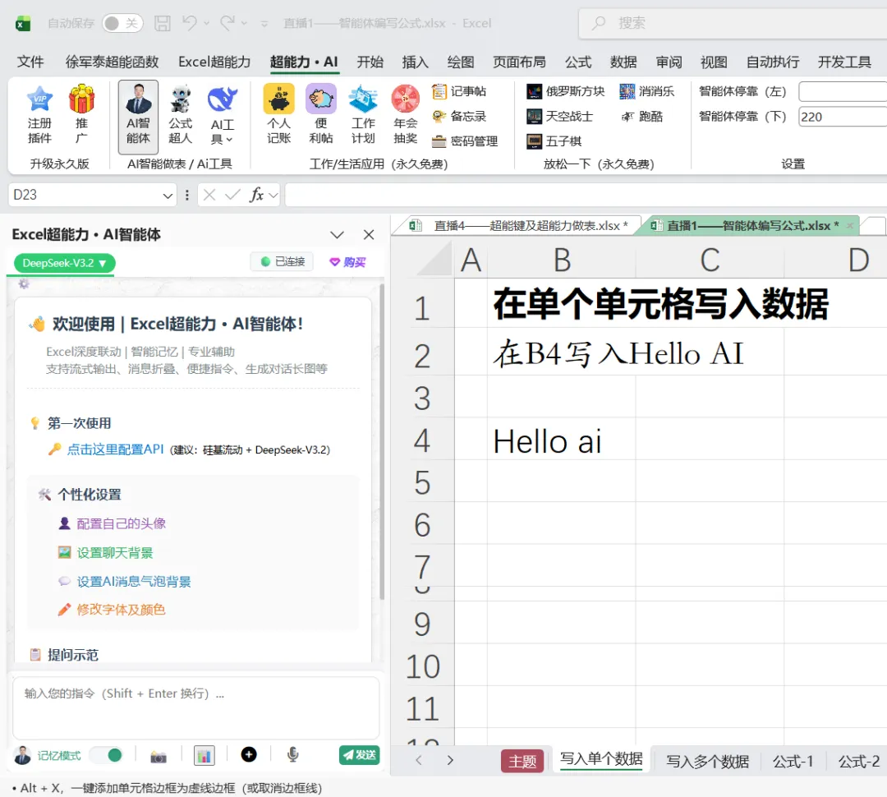Click the 点击这里配置API link
Screen dimensions: 887x797
[x=116, y=449]
